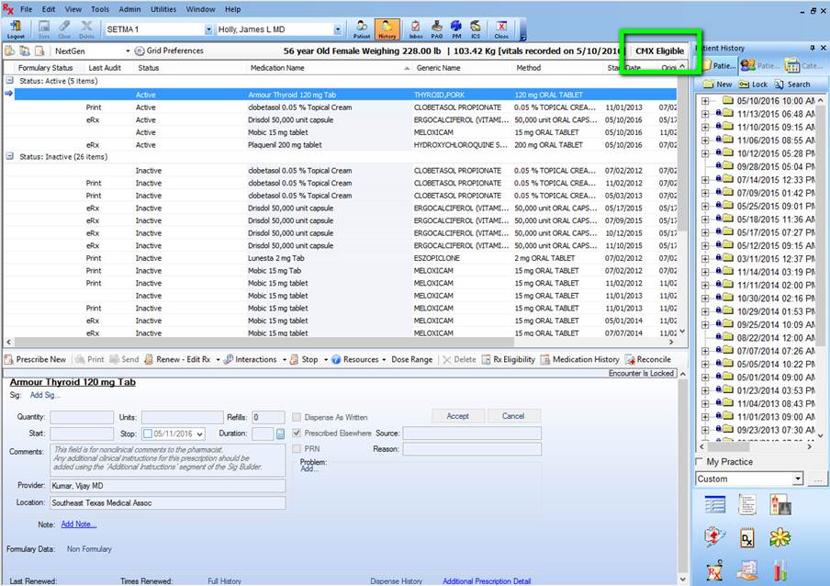Open the lined document page module icon

click(x=746, y=504)
